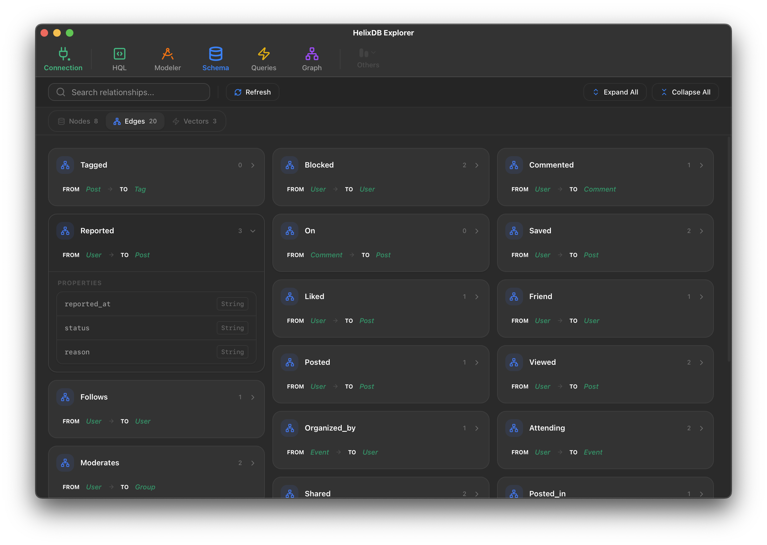The image size is (767, 545).
Task: Open the Queries lightning icon
Action: 264,54
